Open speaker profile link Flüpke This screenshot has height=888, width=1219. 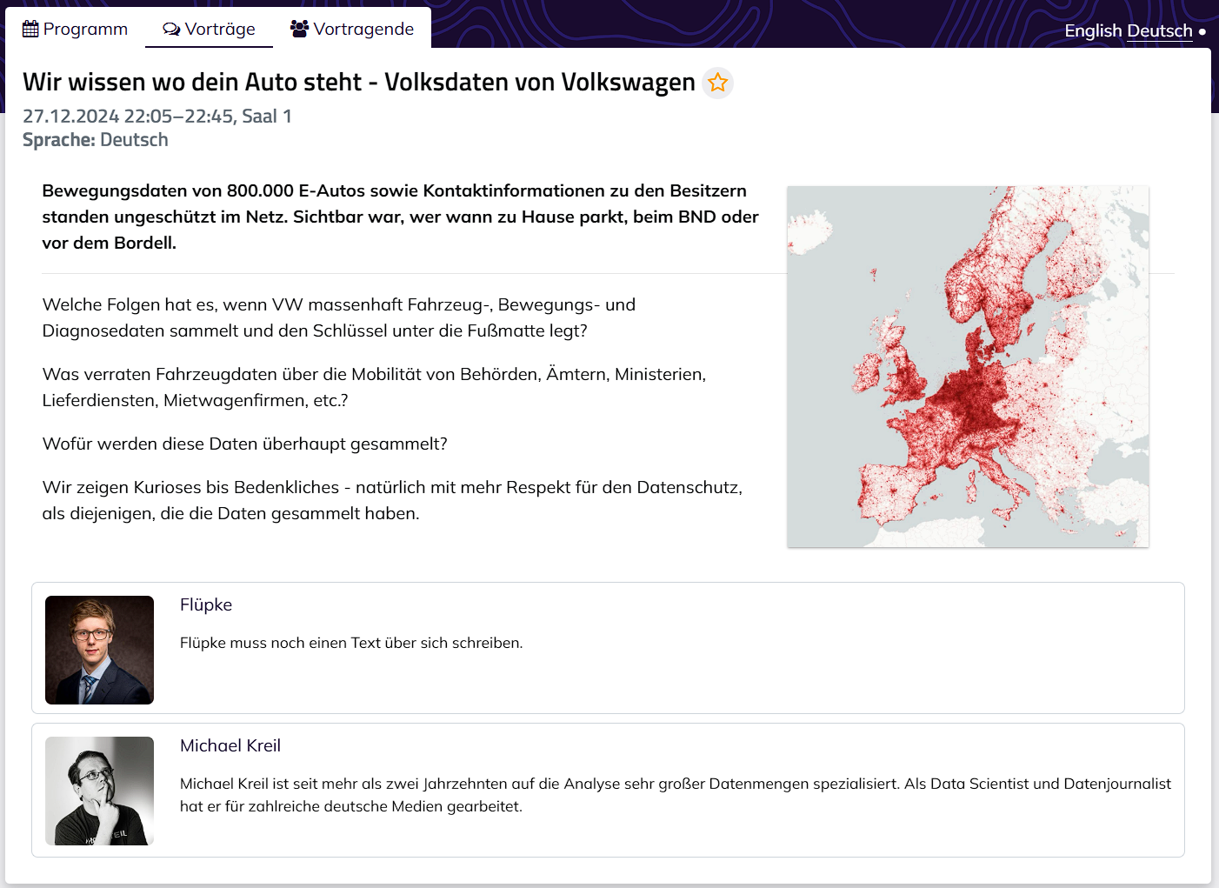206,604
